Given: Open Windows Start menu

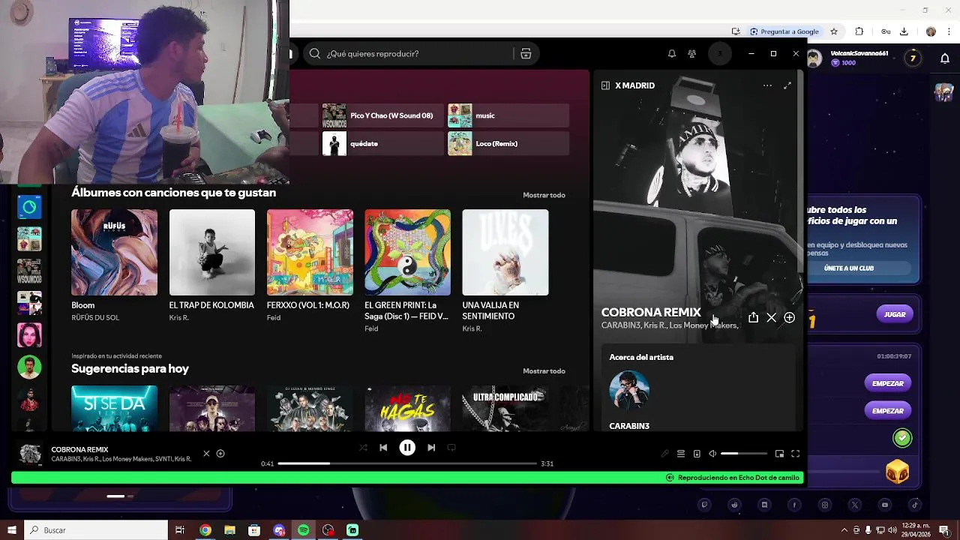Looking at the screenshot, I should [x=11, y=530].
